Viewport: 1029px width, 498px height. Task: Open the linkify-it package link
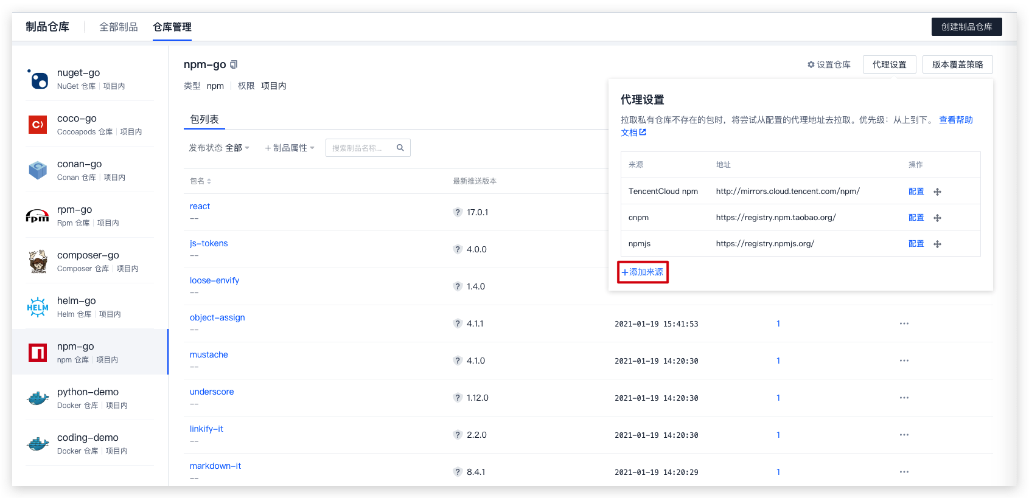[206, 429]
